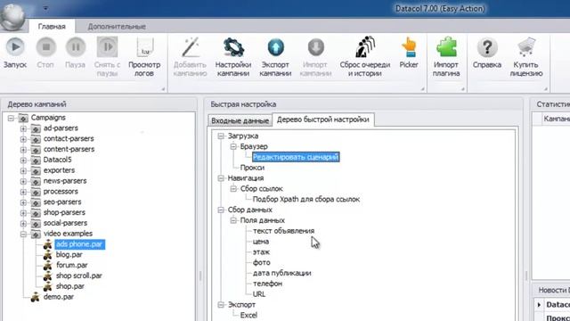Click the Экспорт кампании upload icon
Image resolution: width=570 pixels, height=321 pixels.
[x=275, y=47]
